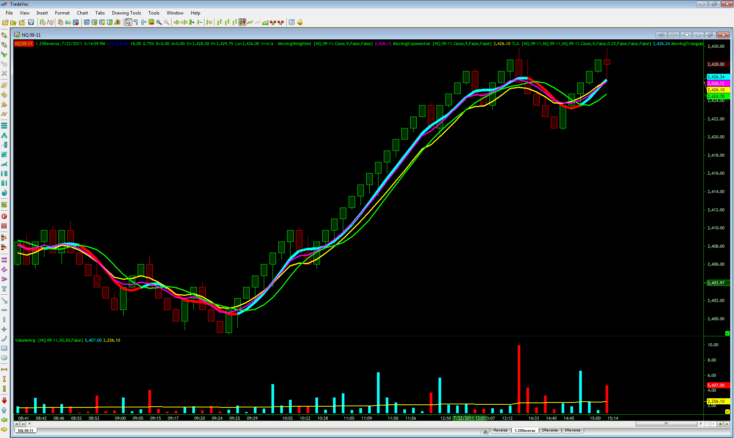Select the mountain area chart type icon
This screenshot has height=438, width=734.
pyautogui.click(x=265, y=23)
